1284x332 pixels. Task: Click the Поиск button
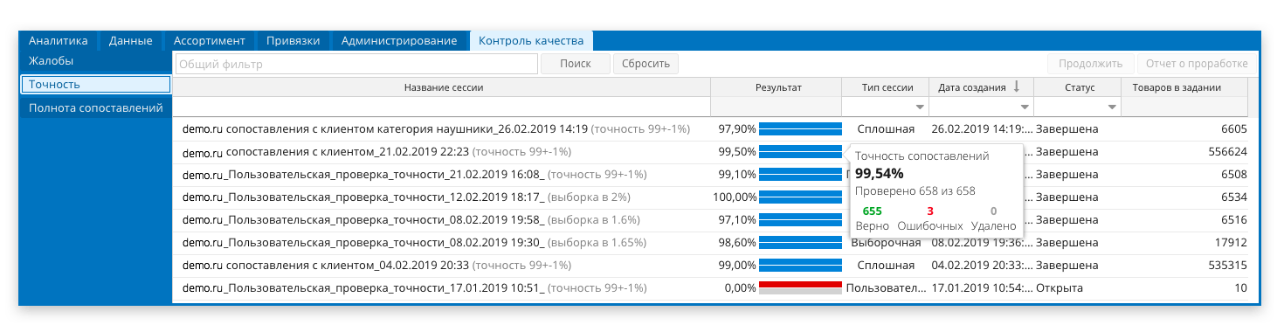click(576, 64)
